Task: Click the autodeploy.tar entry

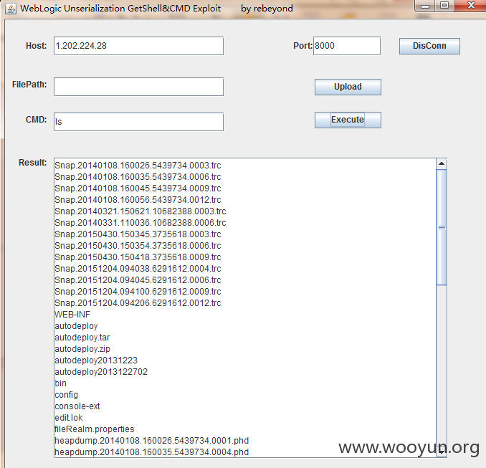Action: [x=82, y=338]
